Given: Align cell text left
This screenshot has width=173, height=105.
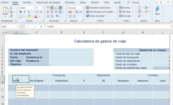Looking at the screenshot, I should point(48,12).
